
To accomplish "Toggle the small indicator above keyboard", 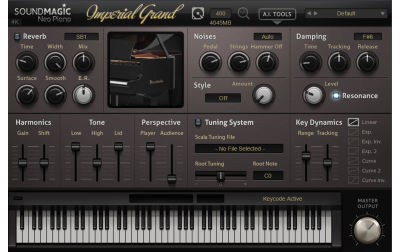I will click(18, 198).
